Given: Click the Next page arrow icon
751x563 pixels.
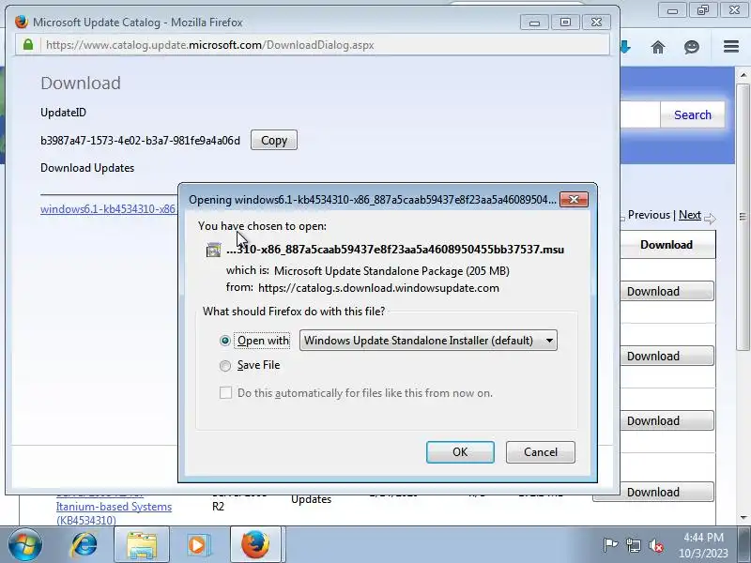Looking at the screenshot, I should pos(710,219).
